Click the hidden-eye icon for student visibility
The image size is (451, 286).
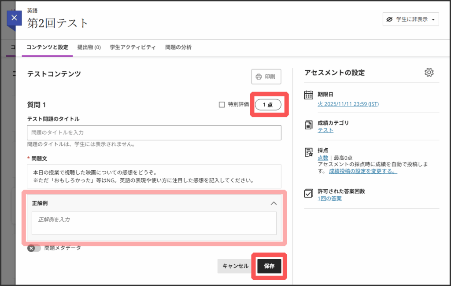pos(389,19)
